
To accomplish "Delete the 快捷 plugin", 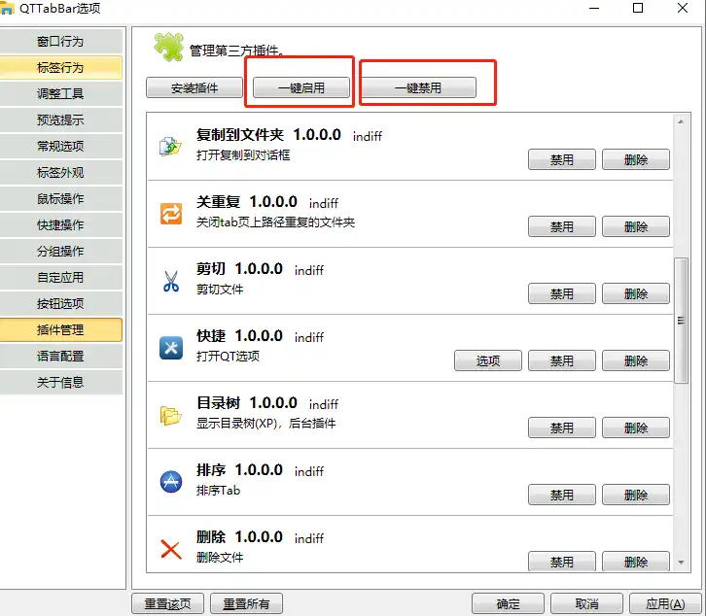I will tap(636, 360).
